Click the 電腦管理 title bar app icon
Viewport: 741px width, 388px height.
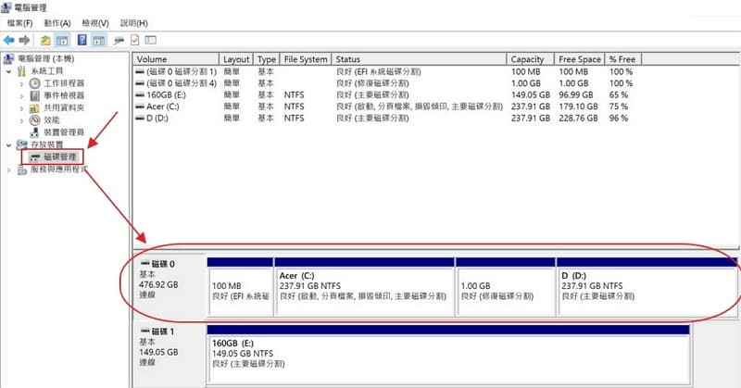6,7
